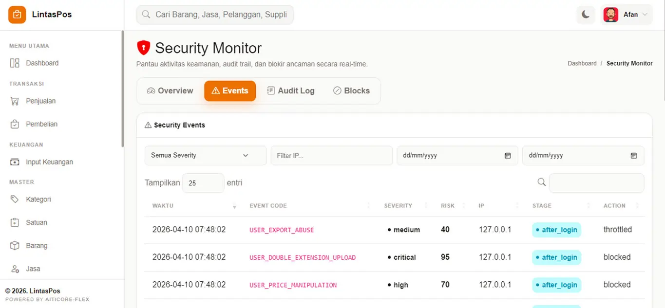Select the Input Keuangan cash icon
Screen dimensions: 665x308
pos(15,162)
